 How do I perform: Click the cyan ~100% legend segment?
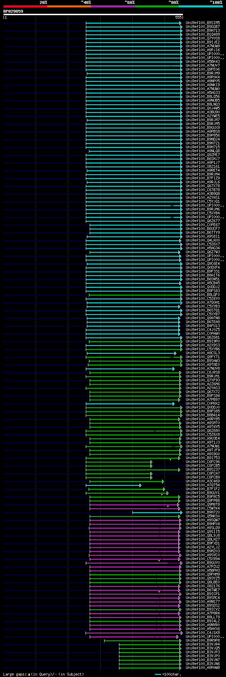[200, 6]
